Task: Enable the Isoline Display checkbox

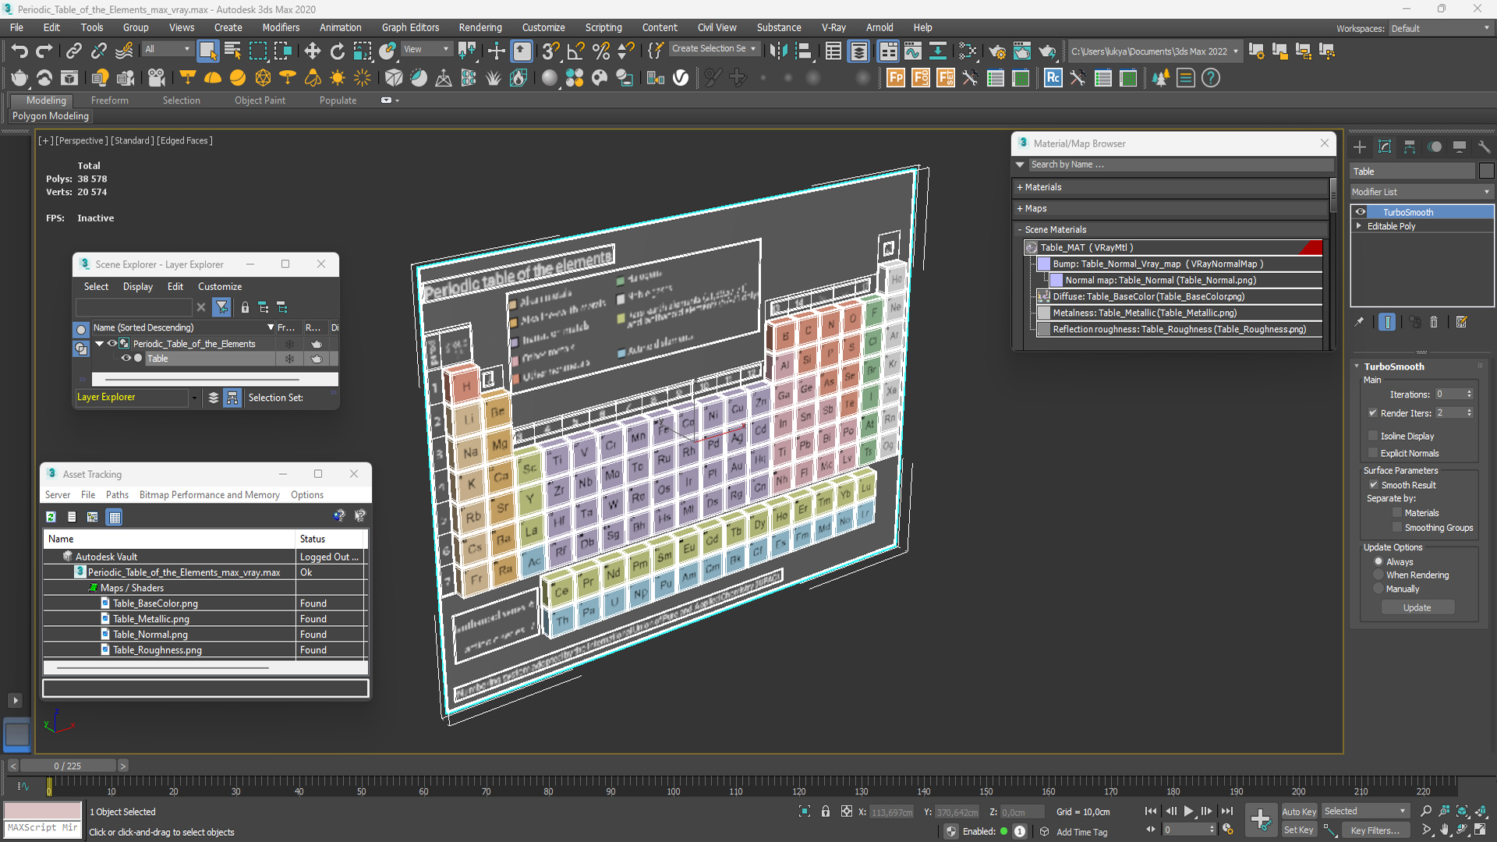Action: [1373, 436]
